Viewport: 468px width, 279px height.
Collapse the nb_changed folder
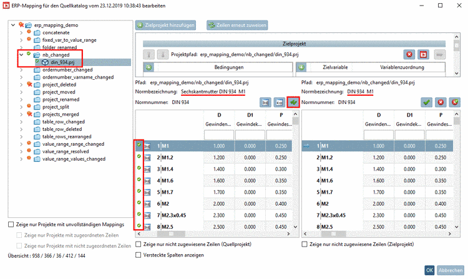(x=21, y=55)
